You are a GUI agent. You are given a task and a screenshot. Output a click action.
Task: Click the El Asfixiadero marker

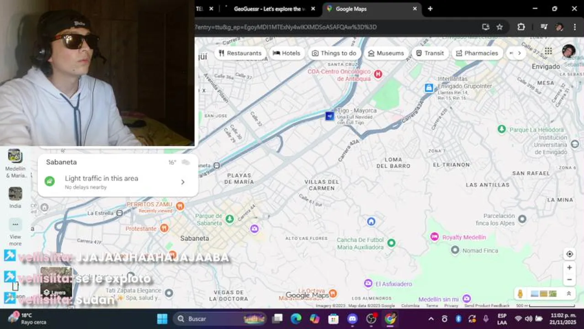(368, 284)
